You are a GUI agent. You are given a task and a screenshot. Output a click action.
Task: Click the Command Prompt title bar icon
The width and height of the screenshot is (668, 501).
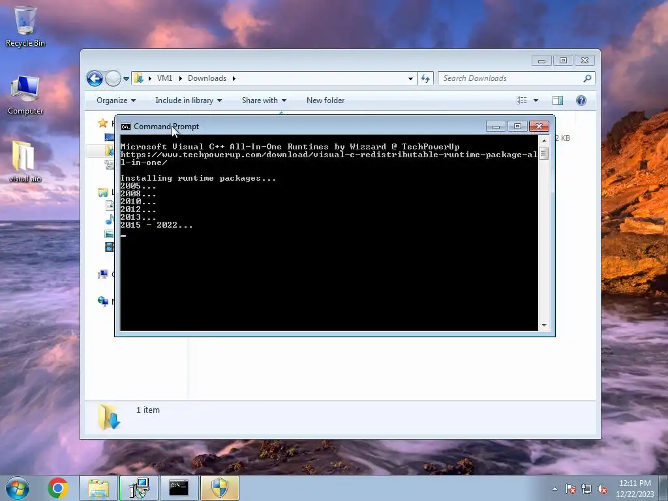click(126, 127)
